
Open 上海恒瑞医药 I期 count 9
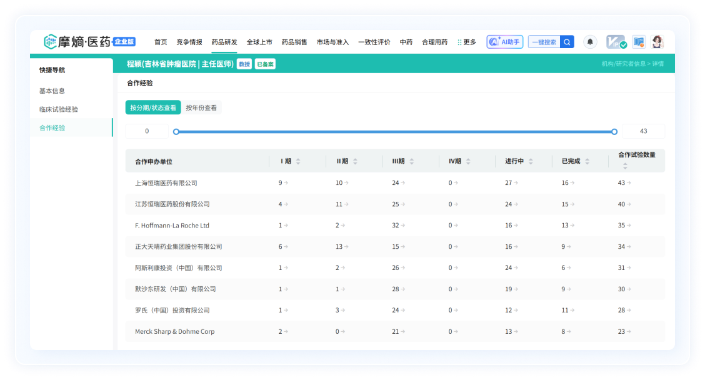click(x=283, y=183)
